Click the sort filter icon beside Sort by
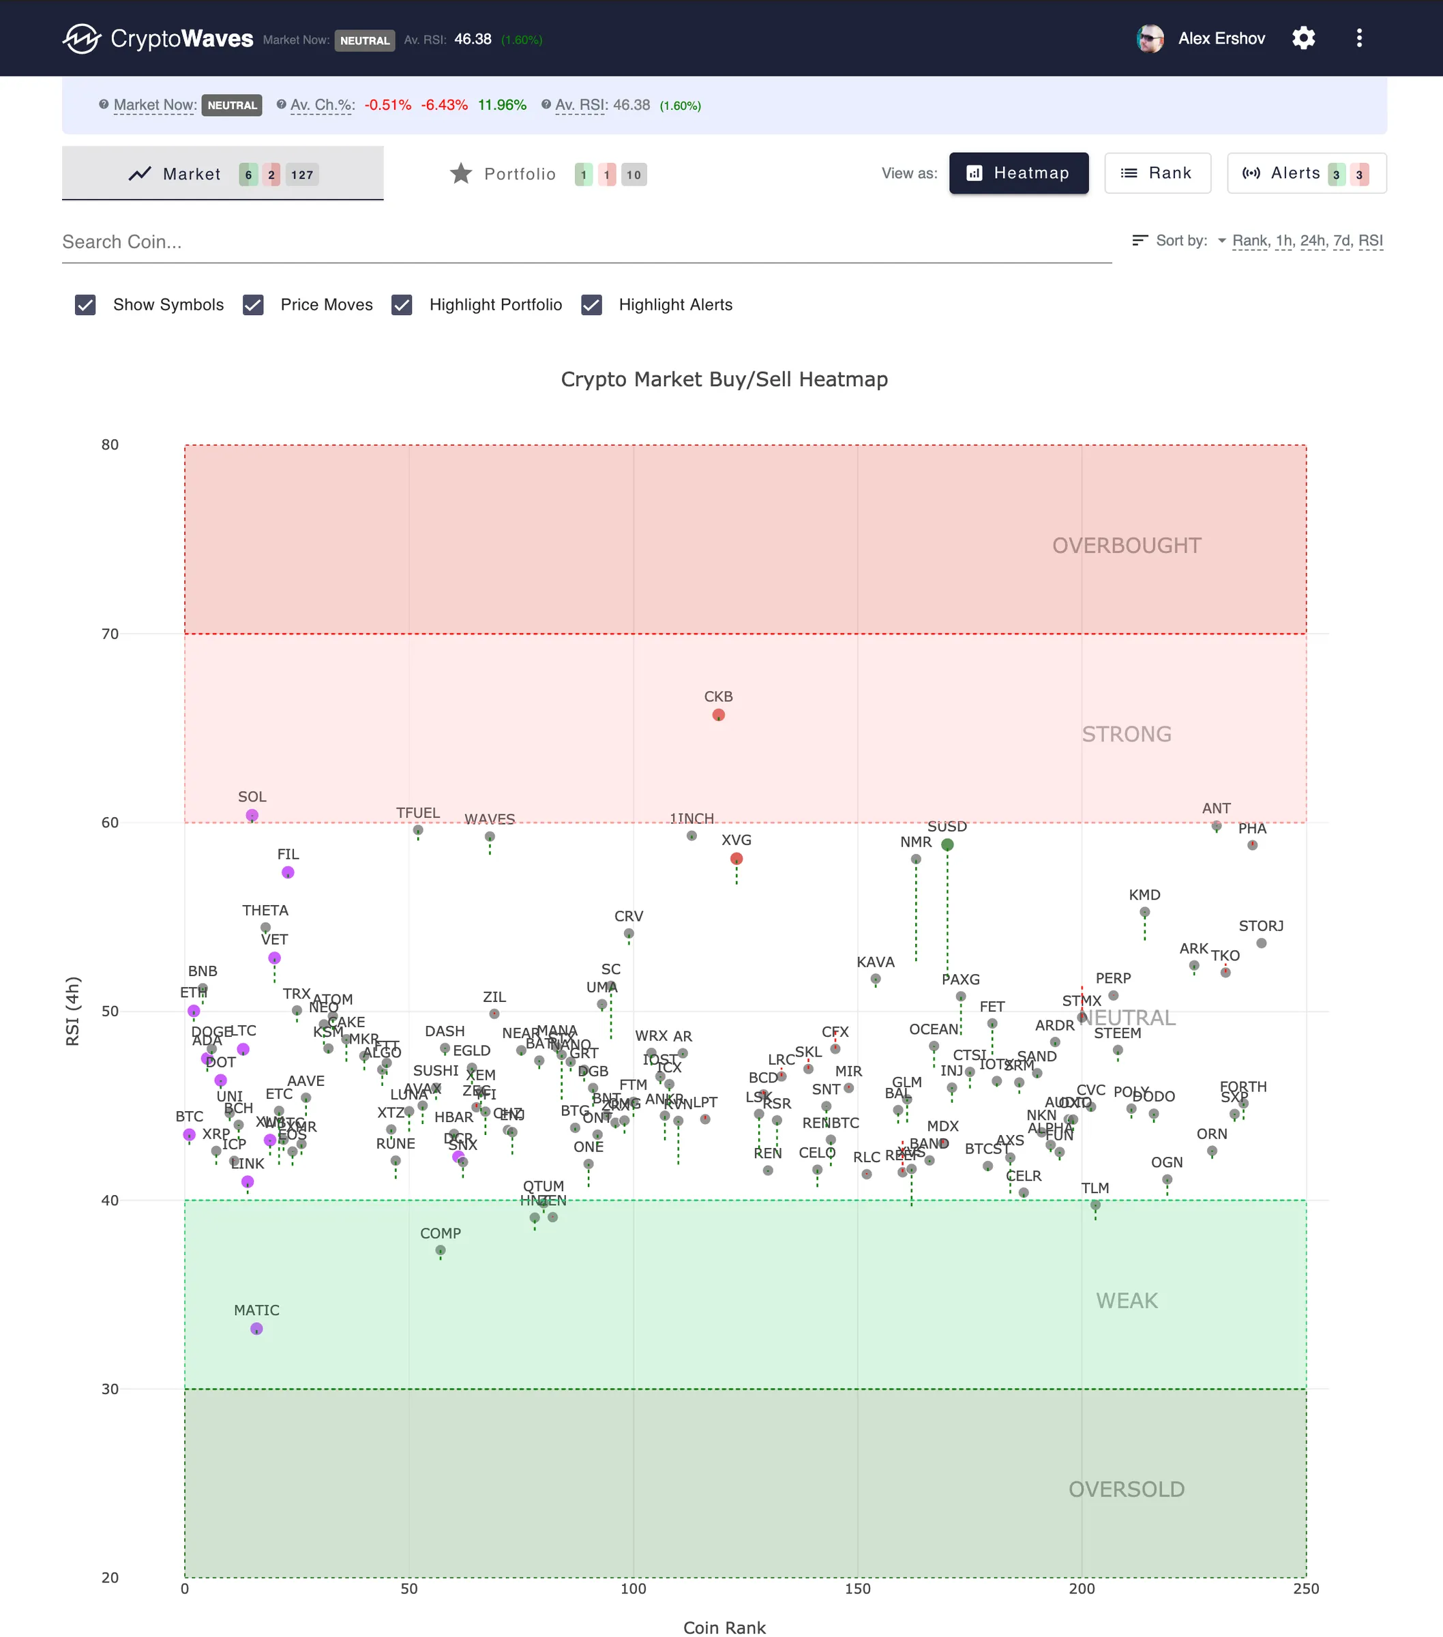The height and width of the screenshot is (1637, 1443). pos(1140,240)
